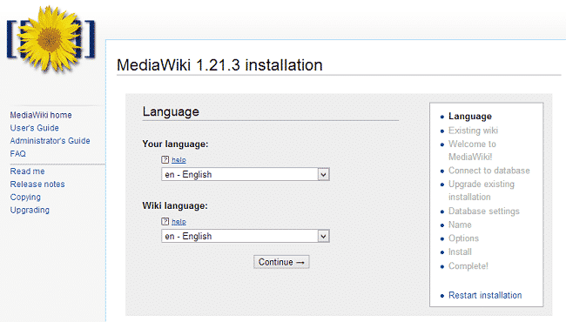Open the help link under Your language
The image size is (566, 322).
(179, 159)
